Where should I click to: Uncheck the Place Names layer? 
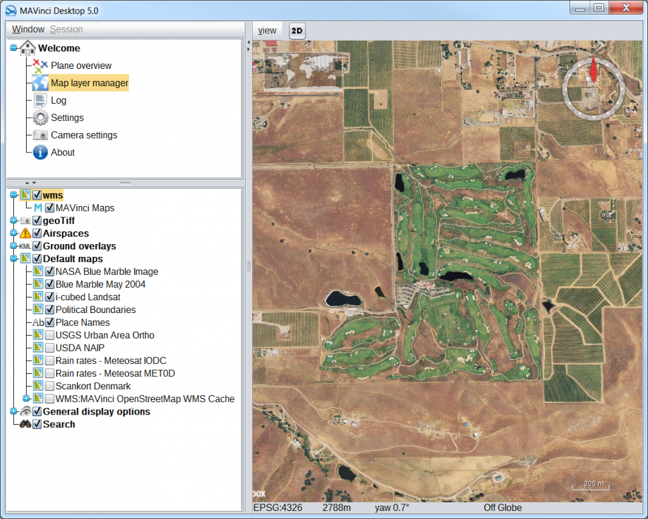point(49,322)
